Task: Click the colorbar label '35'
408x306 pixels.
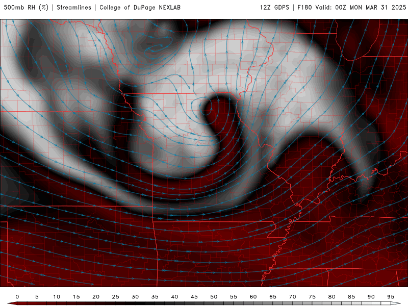Action: click(155, 297)
